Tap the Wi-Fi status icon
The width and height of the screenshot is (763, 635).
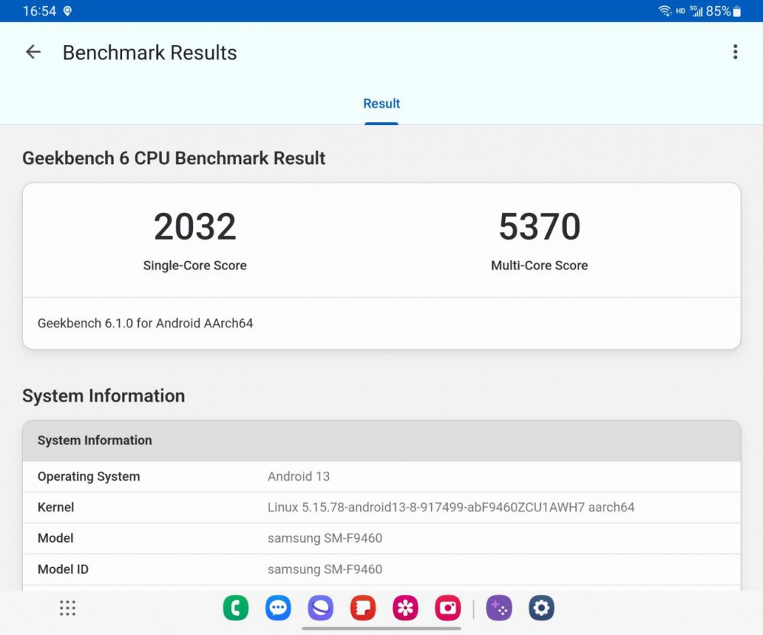(665, 11)
